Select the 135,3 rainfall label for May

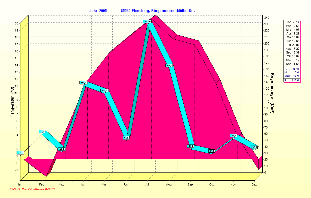click(104, 90)
